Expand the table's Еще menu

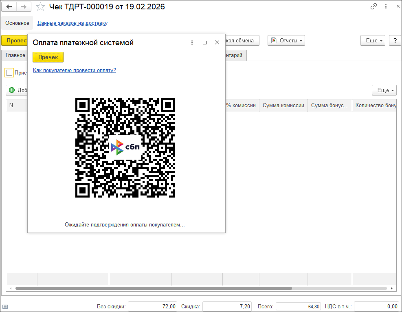(x=384, y=90)
